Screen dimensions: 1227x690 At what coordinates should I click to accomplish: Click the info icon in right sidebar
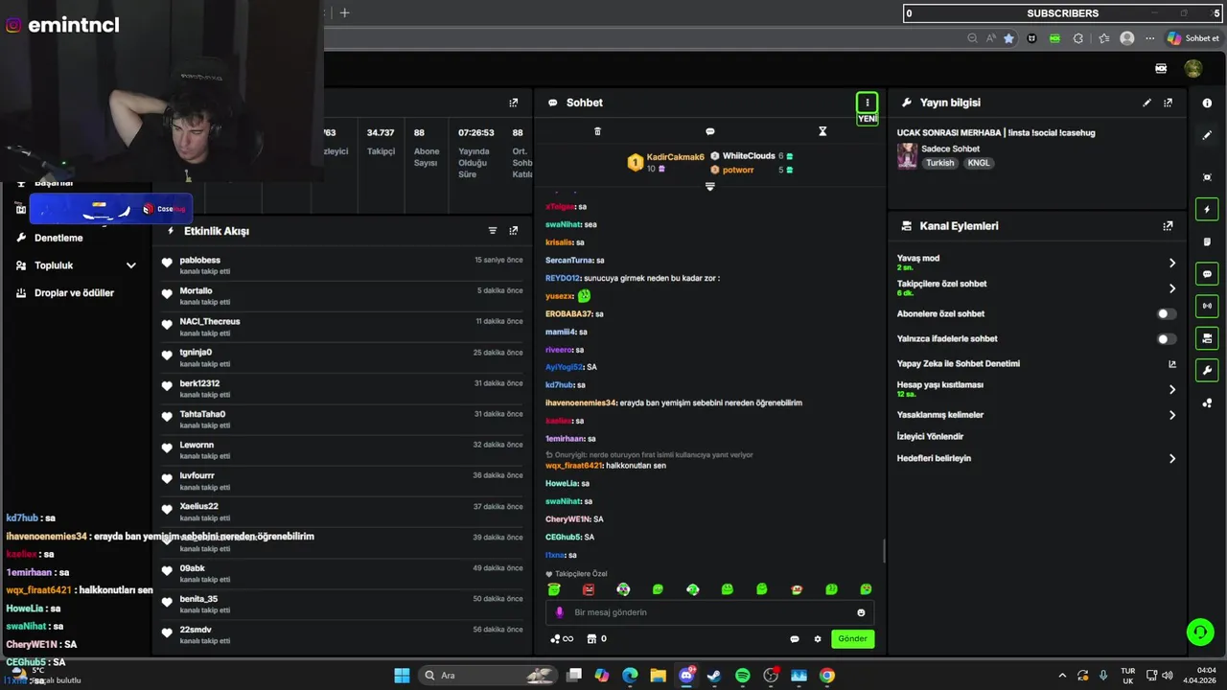(1207, 103)
